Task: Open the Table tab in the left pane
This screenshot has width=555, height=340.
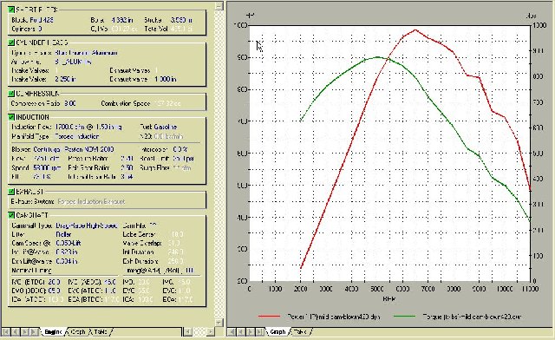Action: 101,332
